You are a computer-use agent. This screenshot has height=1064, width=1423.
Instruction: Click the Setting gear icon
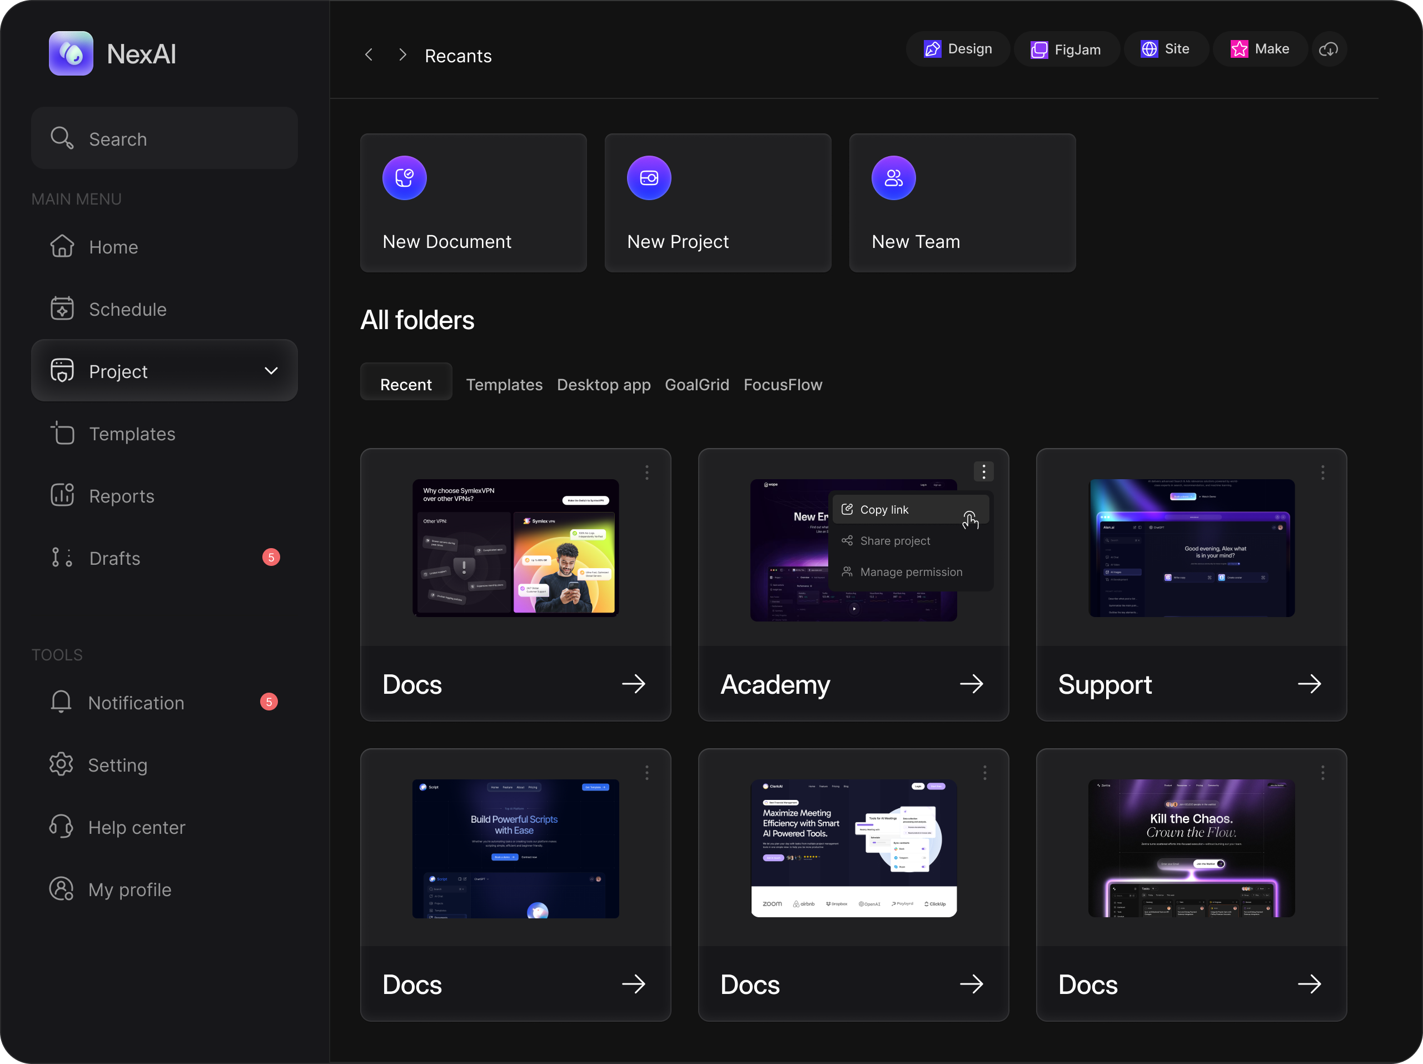coord(61,764)
